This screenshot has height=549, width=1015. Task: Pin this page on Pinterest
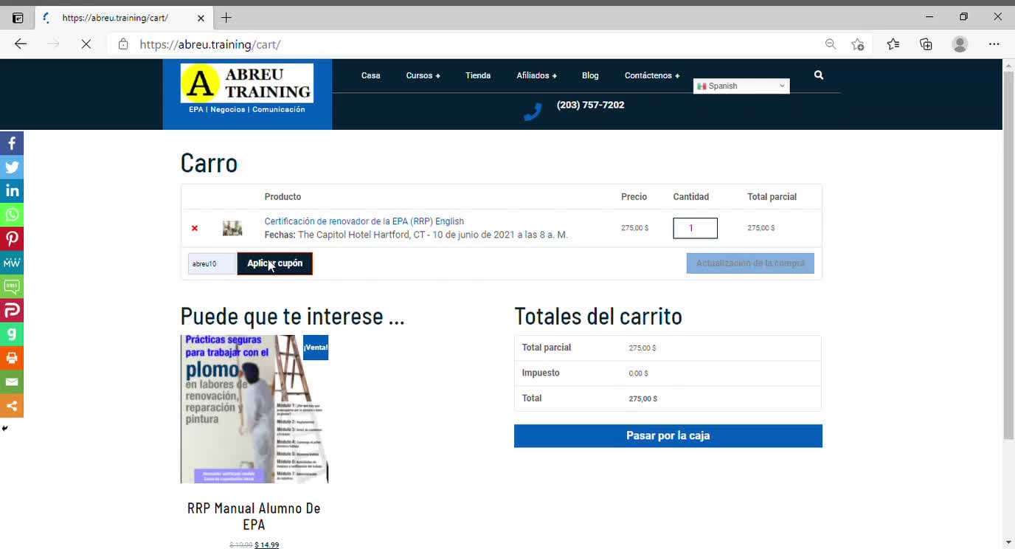pyautogui.click(x=12, y=238)
